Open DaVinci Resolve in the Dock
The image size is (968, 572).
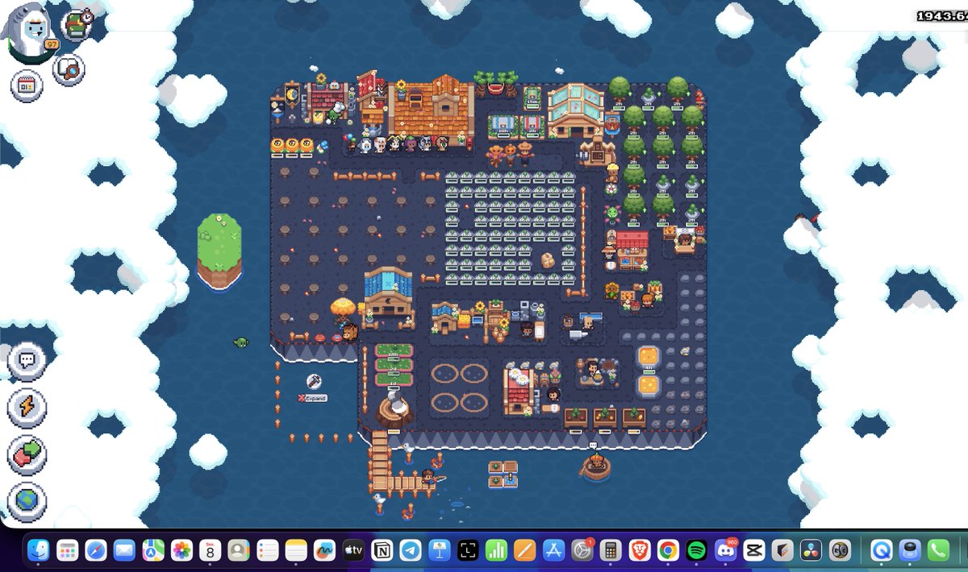pyautogui.click(x=811, y=550)
